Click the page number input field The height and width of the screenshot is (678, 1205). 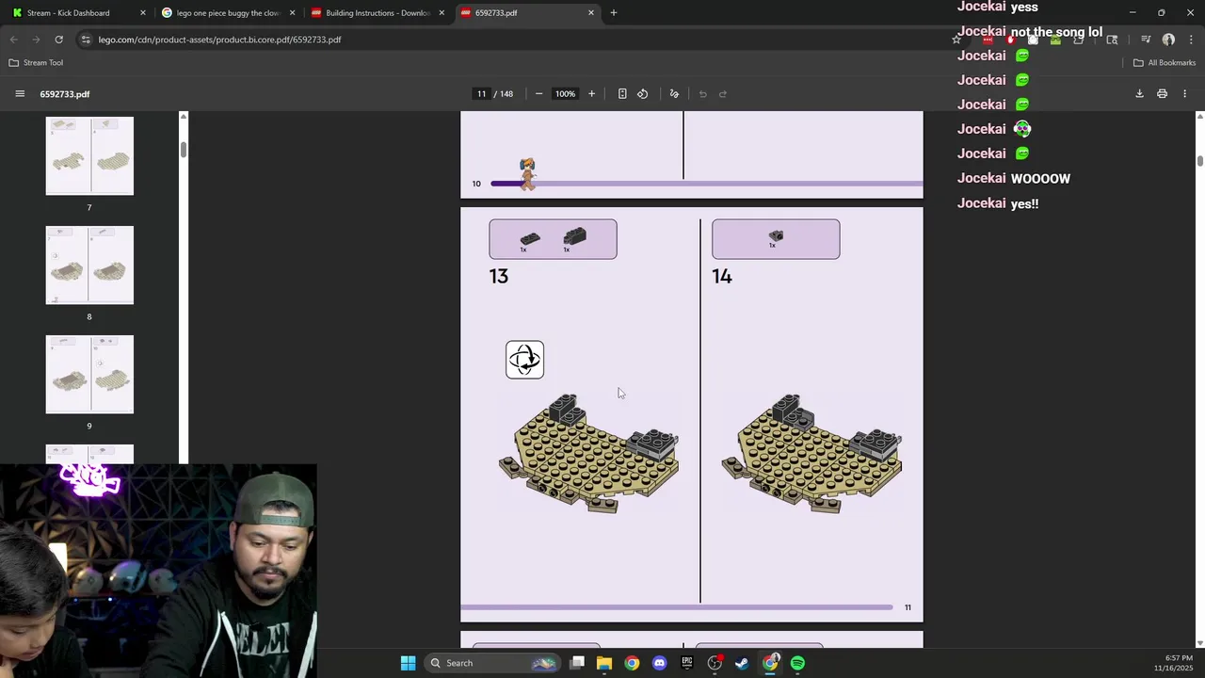coord(481,94)
